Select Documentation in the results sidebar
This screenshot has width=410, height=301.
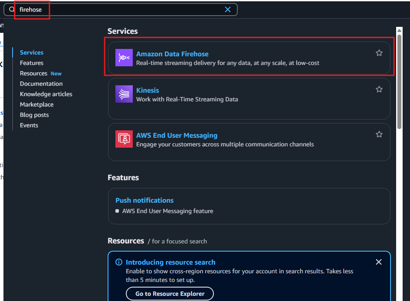(41, 84)
